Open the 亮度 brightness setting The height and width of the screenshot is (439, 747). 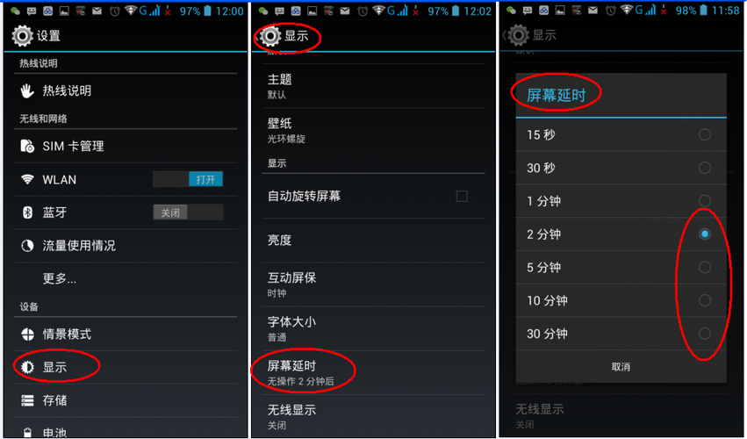373,241
